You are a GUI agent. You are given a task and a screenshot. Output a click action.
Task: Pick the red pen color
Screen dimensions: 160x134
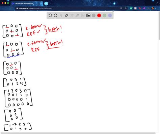point(99,16)
